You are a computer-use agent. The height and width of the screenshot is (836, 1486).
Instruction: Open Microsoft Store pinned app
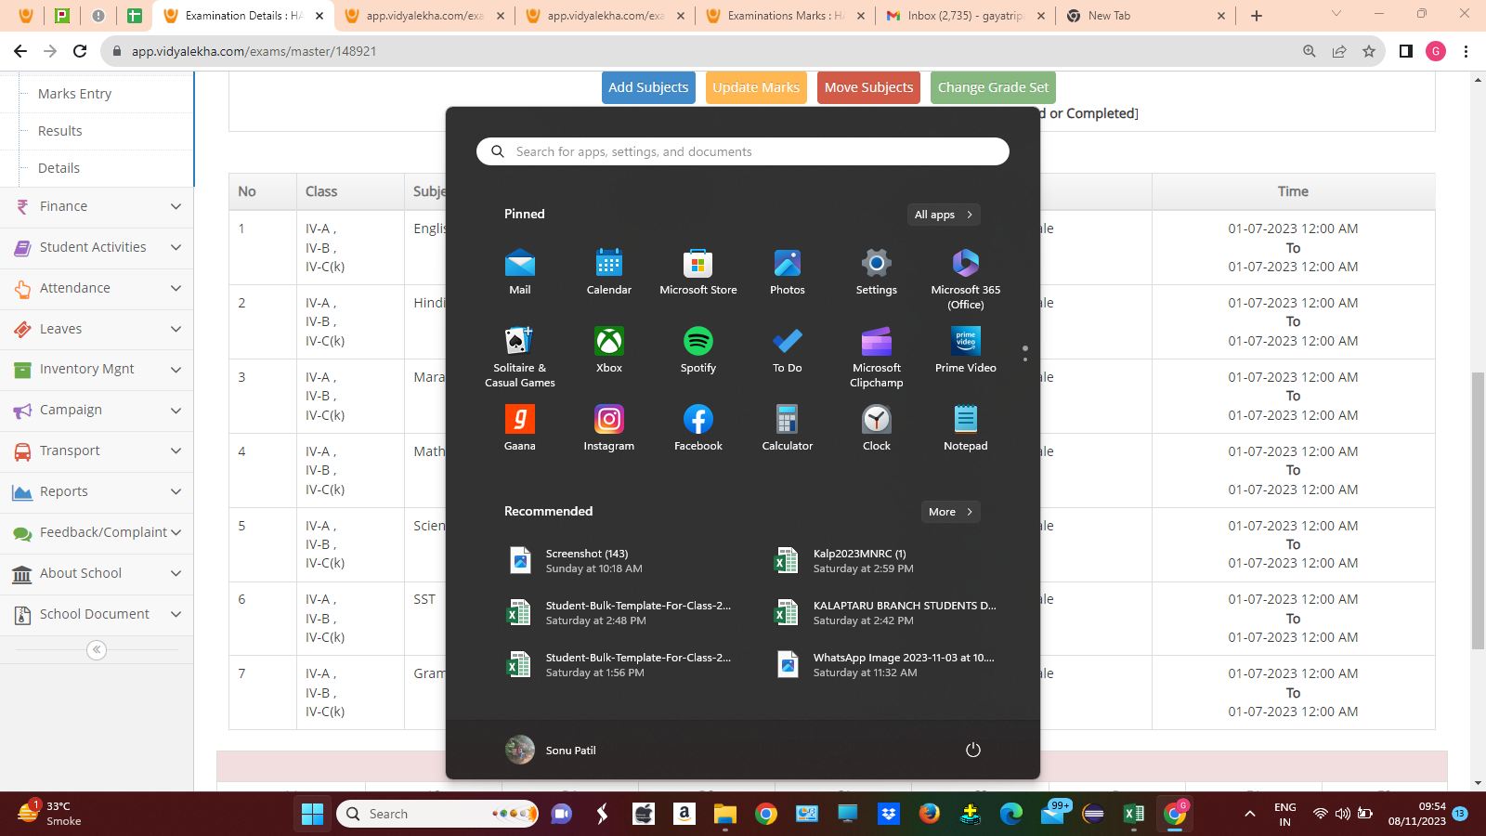tap(698, 272)
